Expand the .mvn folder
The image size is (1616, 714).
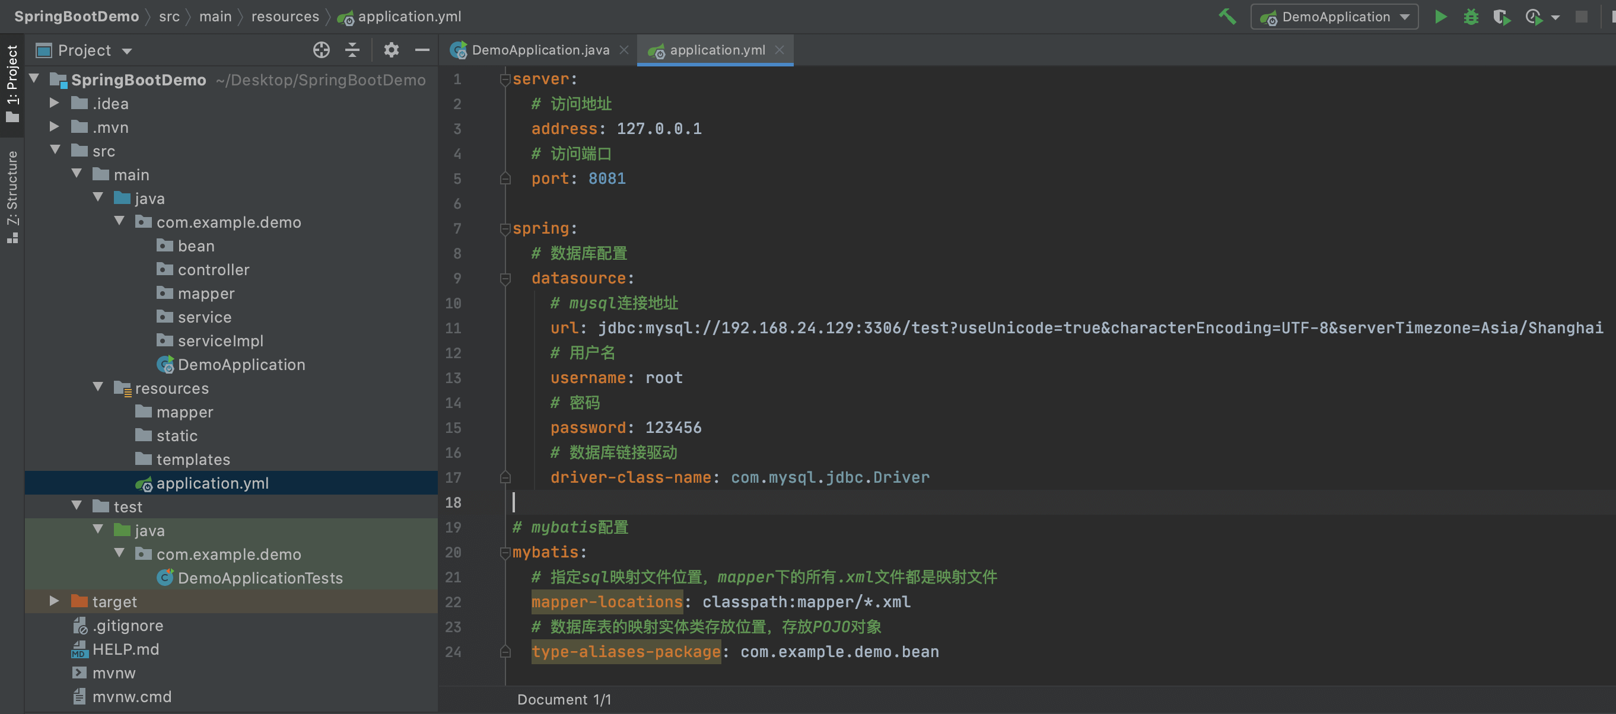pos(55,126)
